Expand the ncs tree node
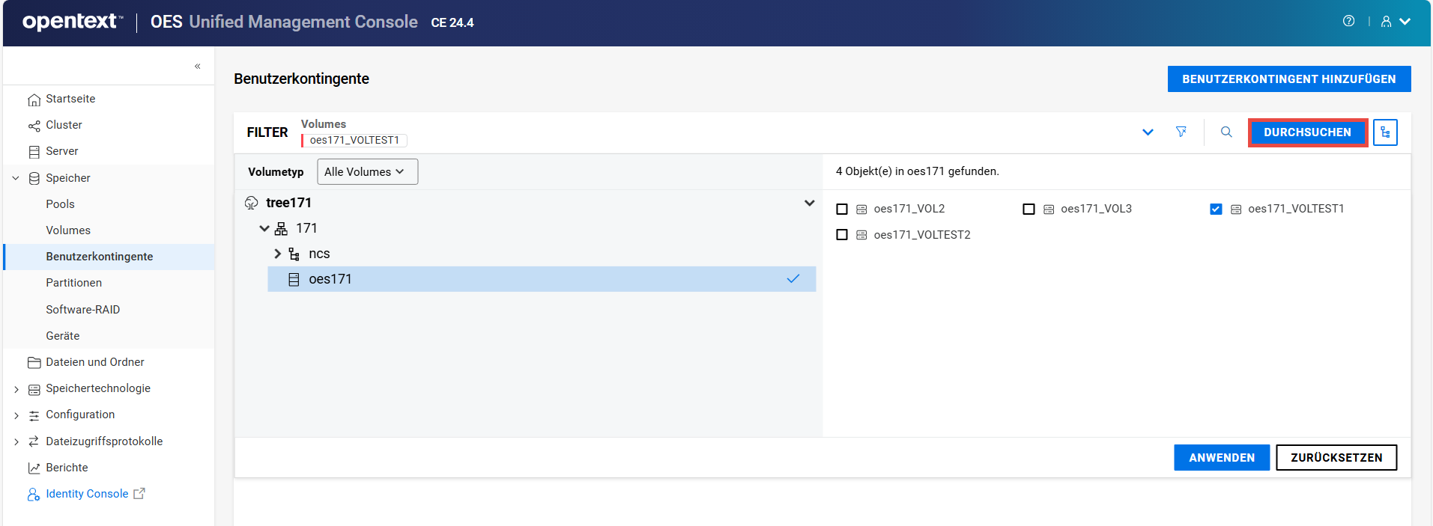Image resolution: width=1433 pixels, height=526 pixels. click(277, 254)
